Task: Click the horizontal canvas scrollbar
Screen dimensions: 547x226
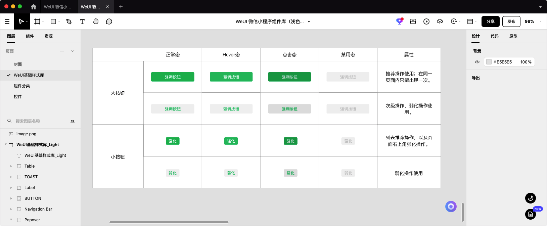Action: point(169,222)
